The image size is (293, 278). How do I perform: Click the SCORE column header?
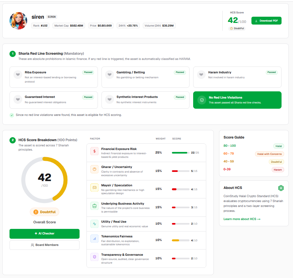(x=176, y=139)
